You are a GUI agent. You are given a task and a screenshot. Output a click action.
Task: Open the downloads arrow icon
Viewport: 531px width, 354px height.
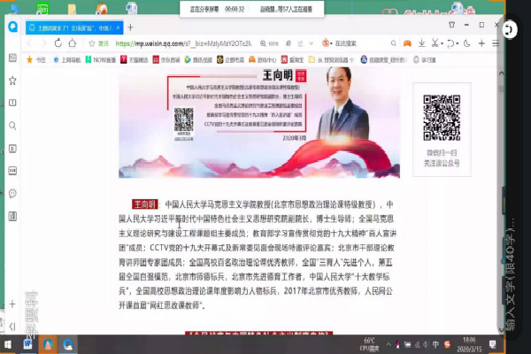pyautogui.click(x=421, y=43)
